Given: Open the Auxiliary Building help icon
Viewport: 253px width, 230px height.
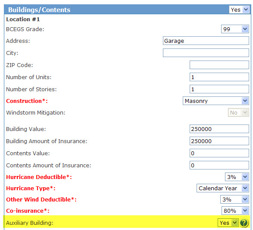Looking at the screenshot, I should [x=244, y=223].
